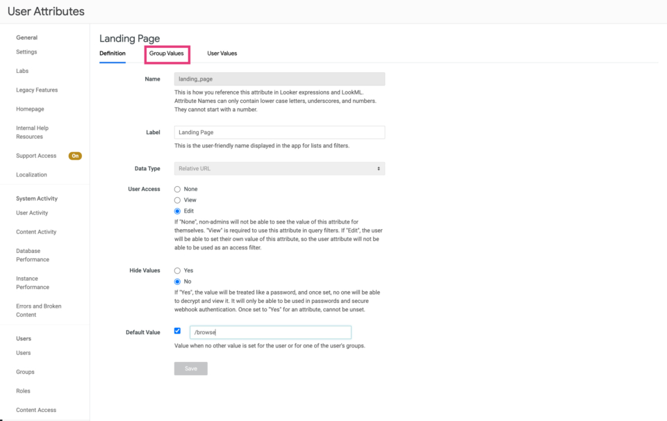Screen dimensions: 667x421
Task: Open Labs in the sidebar
Action: pyautogui.click(x=22, y=71)
